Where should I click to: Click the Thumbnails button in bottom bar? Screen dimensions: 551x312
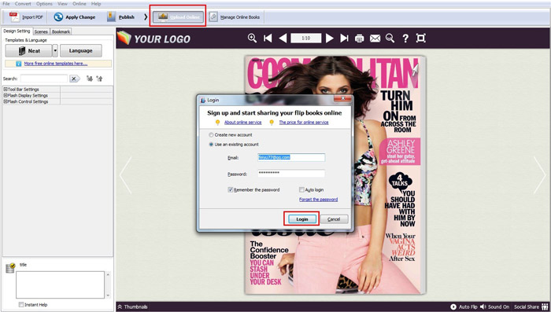pos(132,306)
